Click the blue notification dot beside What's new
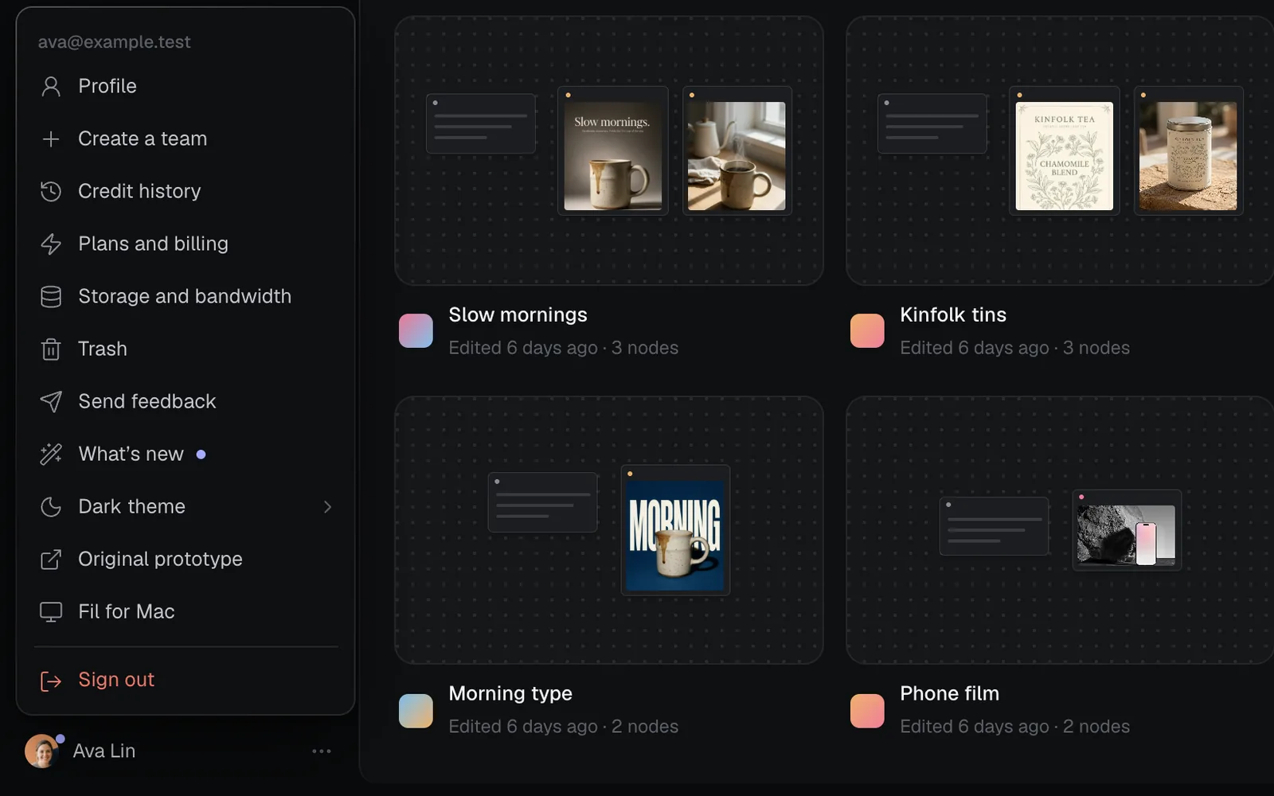 [x=201, y=455]
